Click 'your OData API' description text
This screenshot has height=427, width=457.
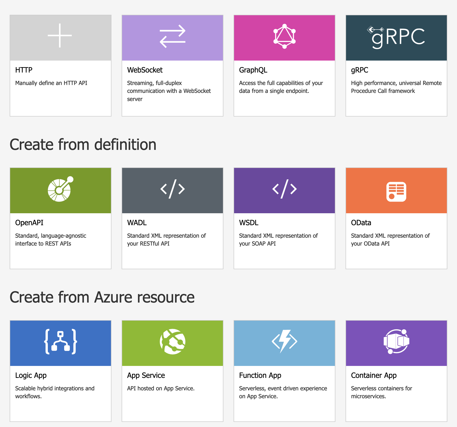[370, 244]
